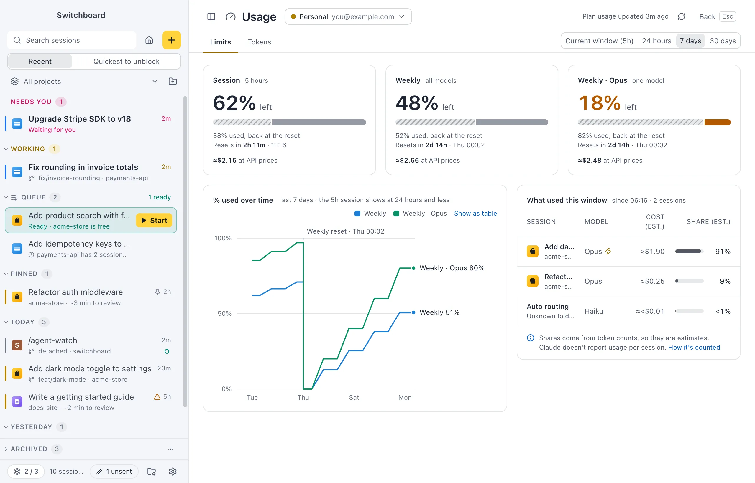Switch range to 24 hours
Screen dimensions: 755x483
tap(657, 41)
